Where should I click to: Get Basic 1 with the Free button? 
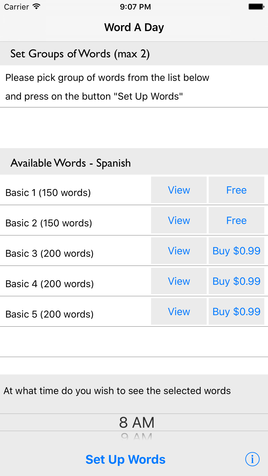tap(236, 190)
